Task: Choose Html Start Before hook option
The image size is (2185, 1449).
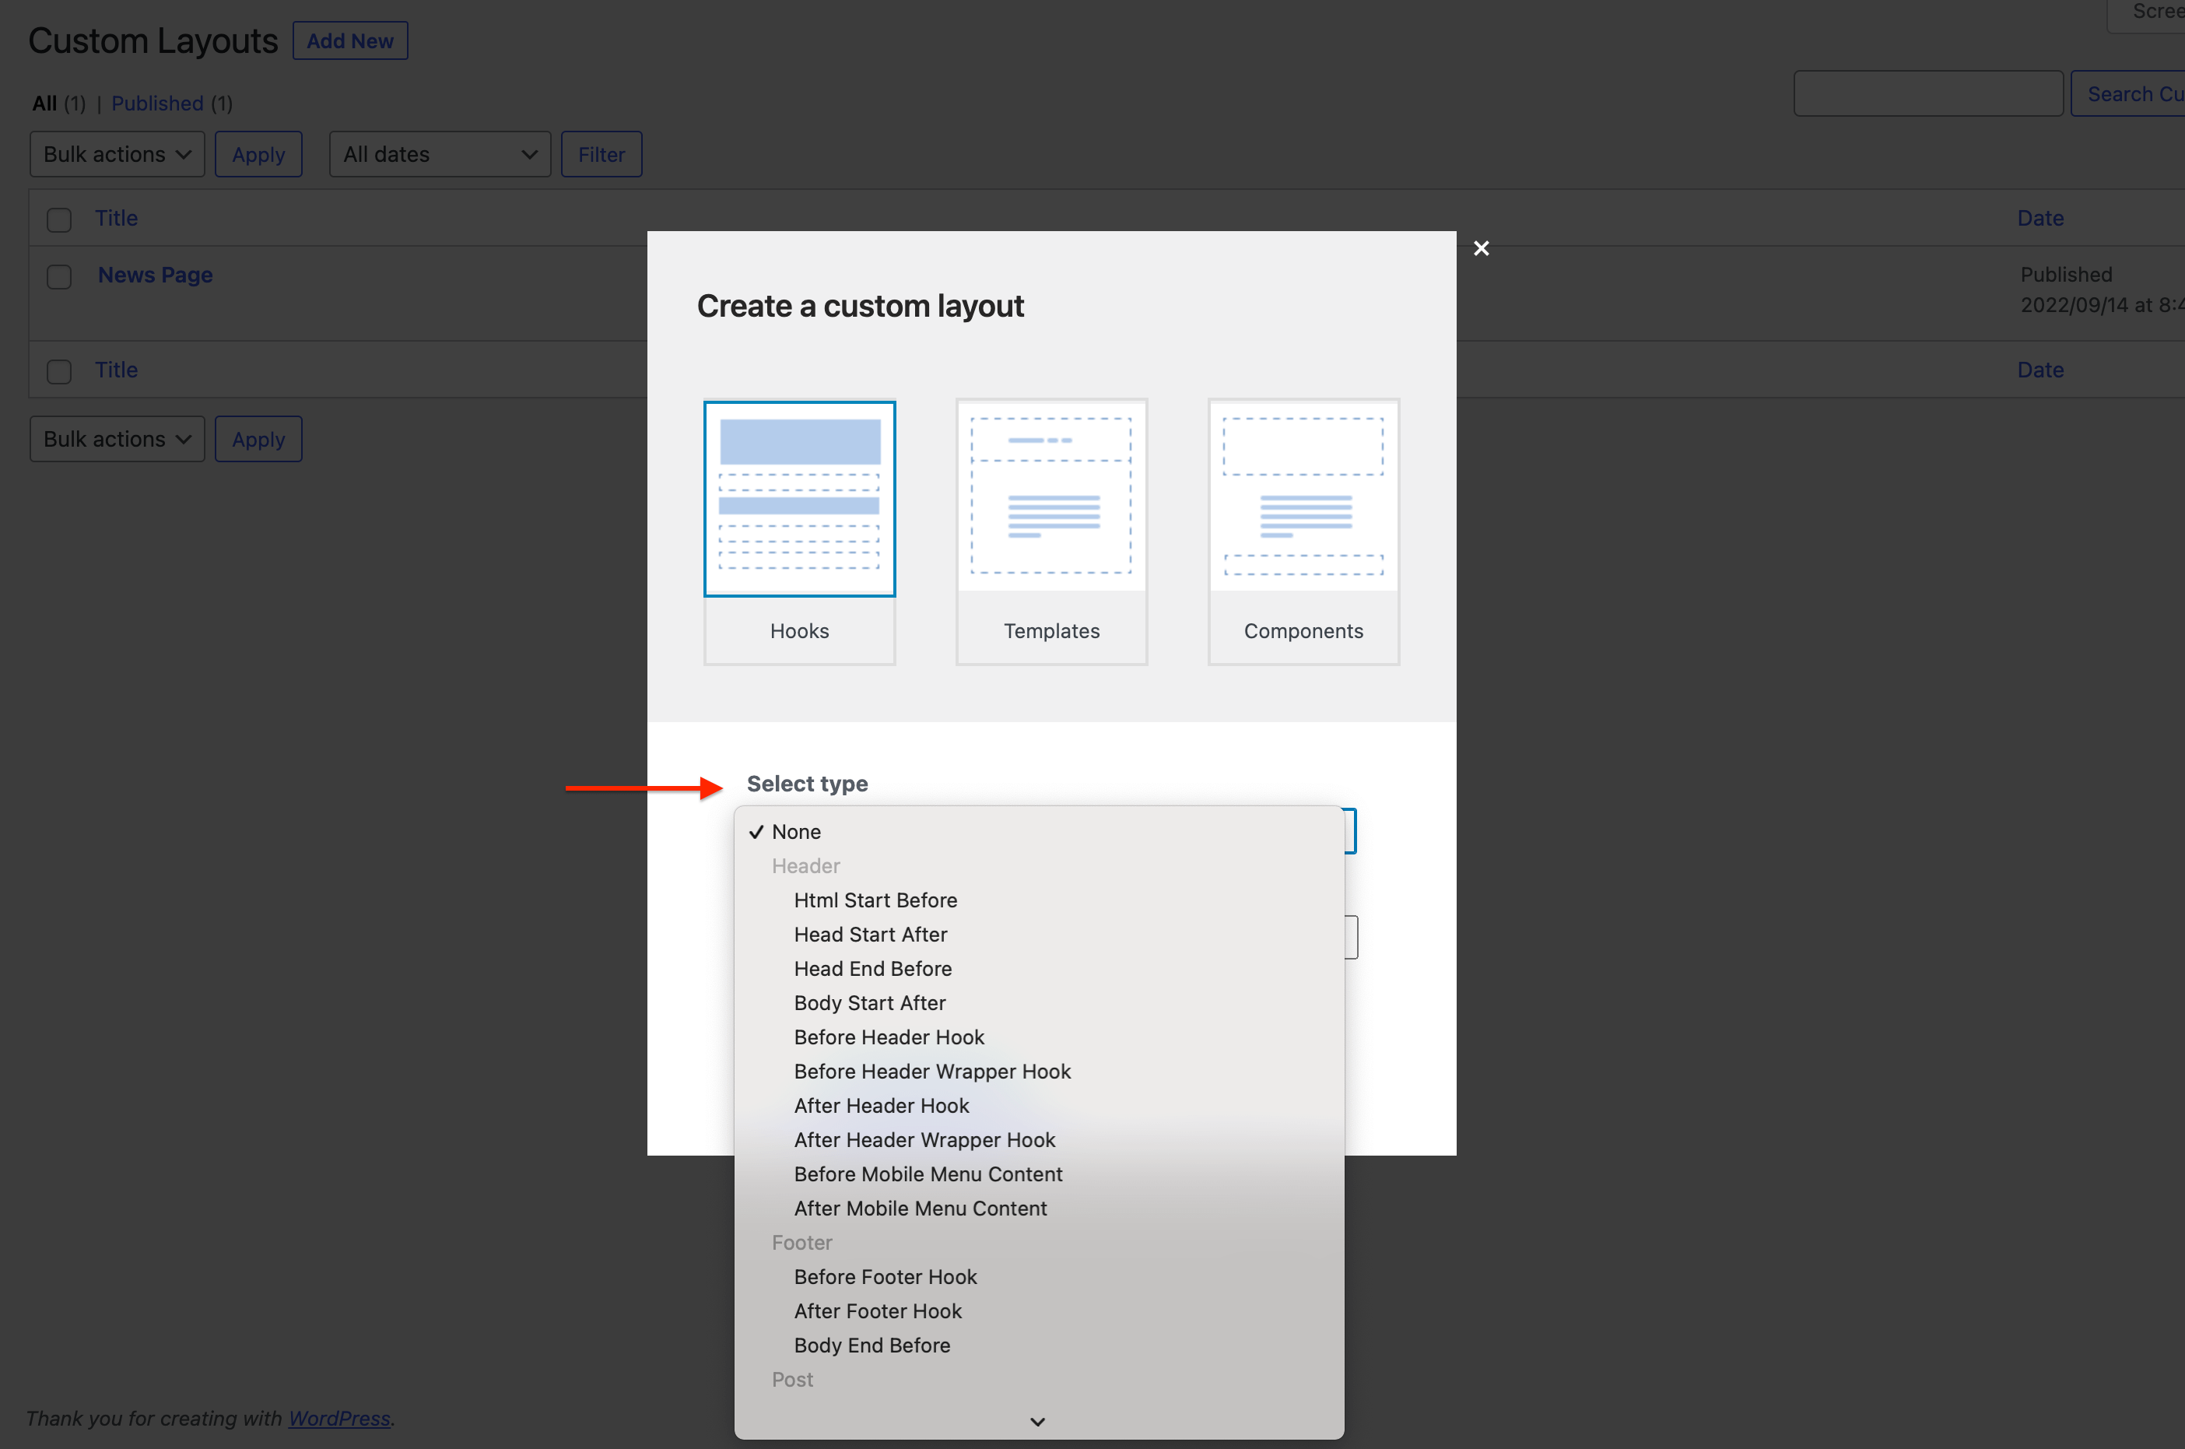Action: click(x=875, y=900)
